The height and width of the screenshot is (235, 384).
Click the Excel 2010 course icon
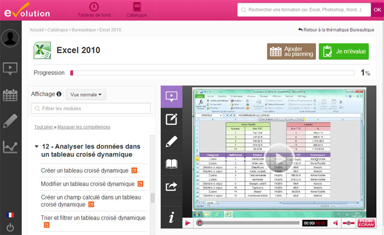point(42,50)
